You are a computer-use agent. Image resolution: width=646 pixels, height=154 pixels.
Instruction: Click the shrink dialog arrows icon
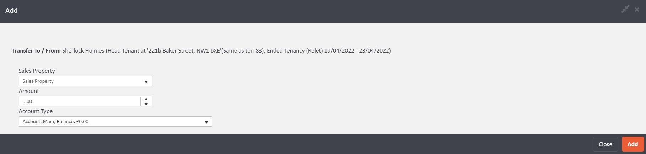click(x=625, y=10)
